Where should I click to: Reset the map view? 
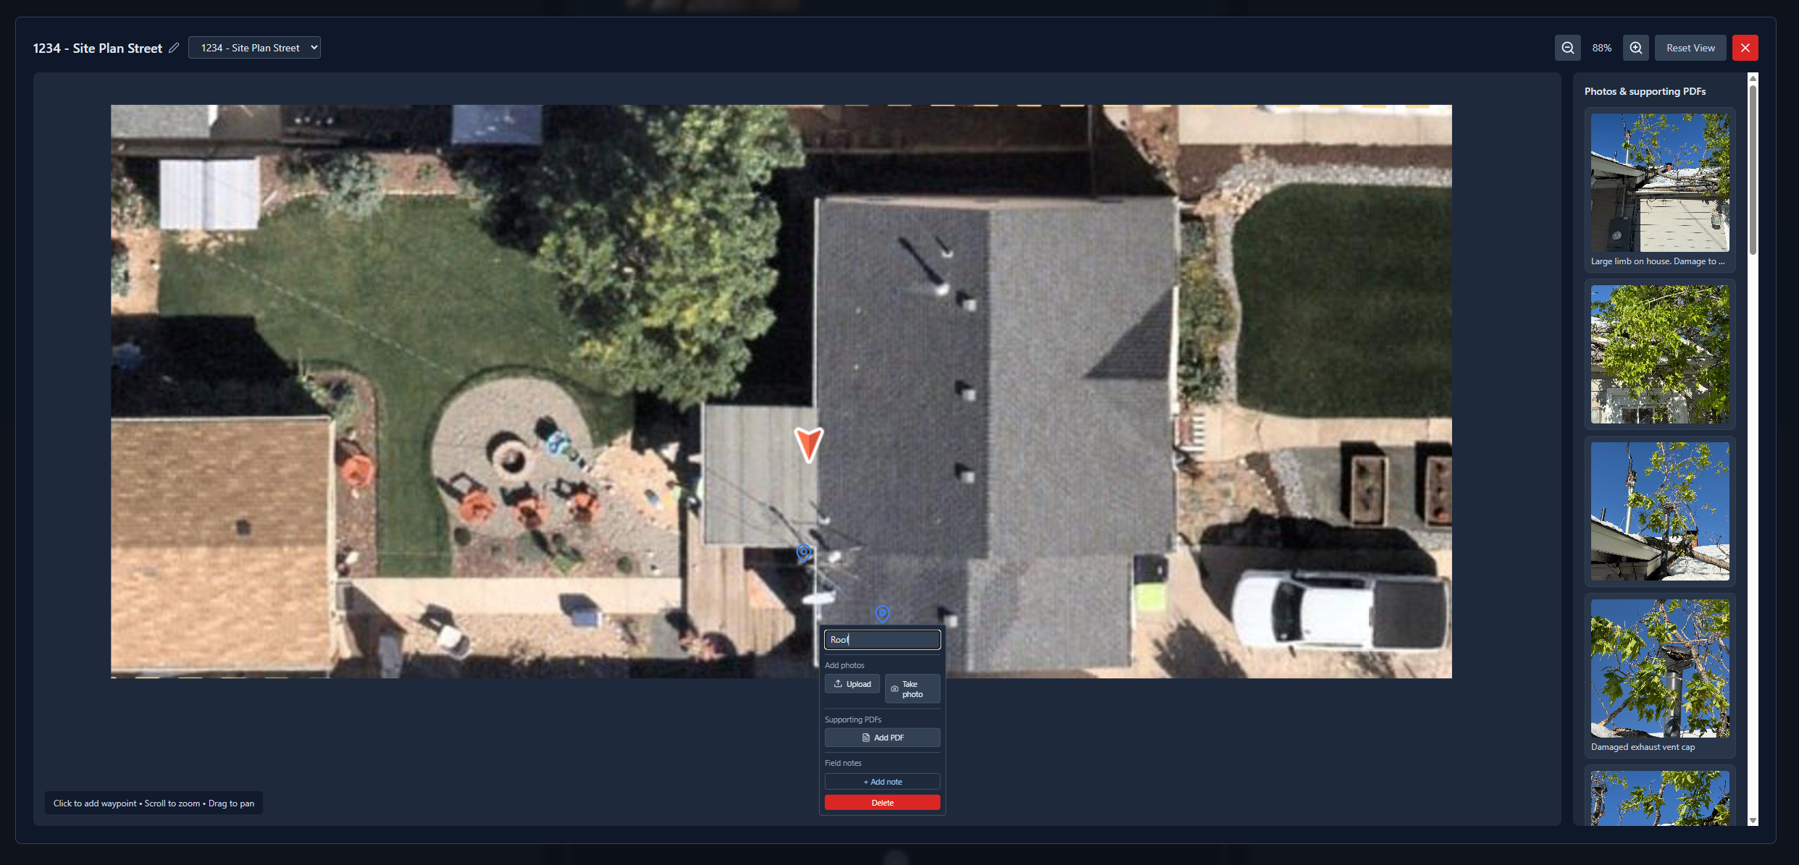pyautogui.click(x=1690, y=48)
